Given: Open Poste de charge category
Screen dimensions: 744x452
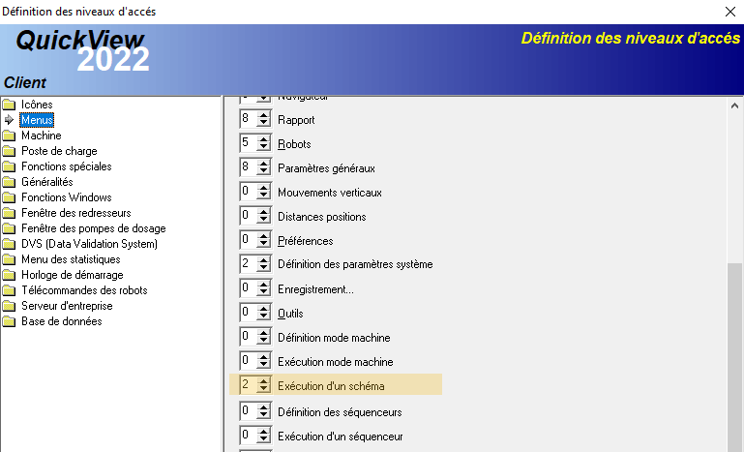Looking at the screenshot, I should tap(59, 151).
